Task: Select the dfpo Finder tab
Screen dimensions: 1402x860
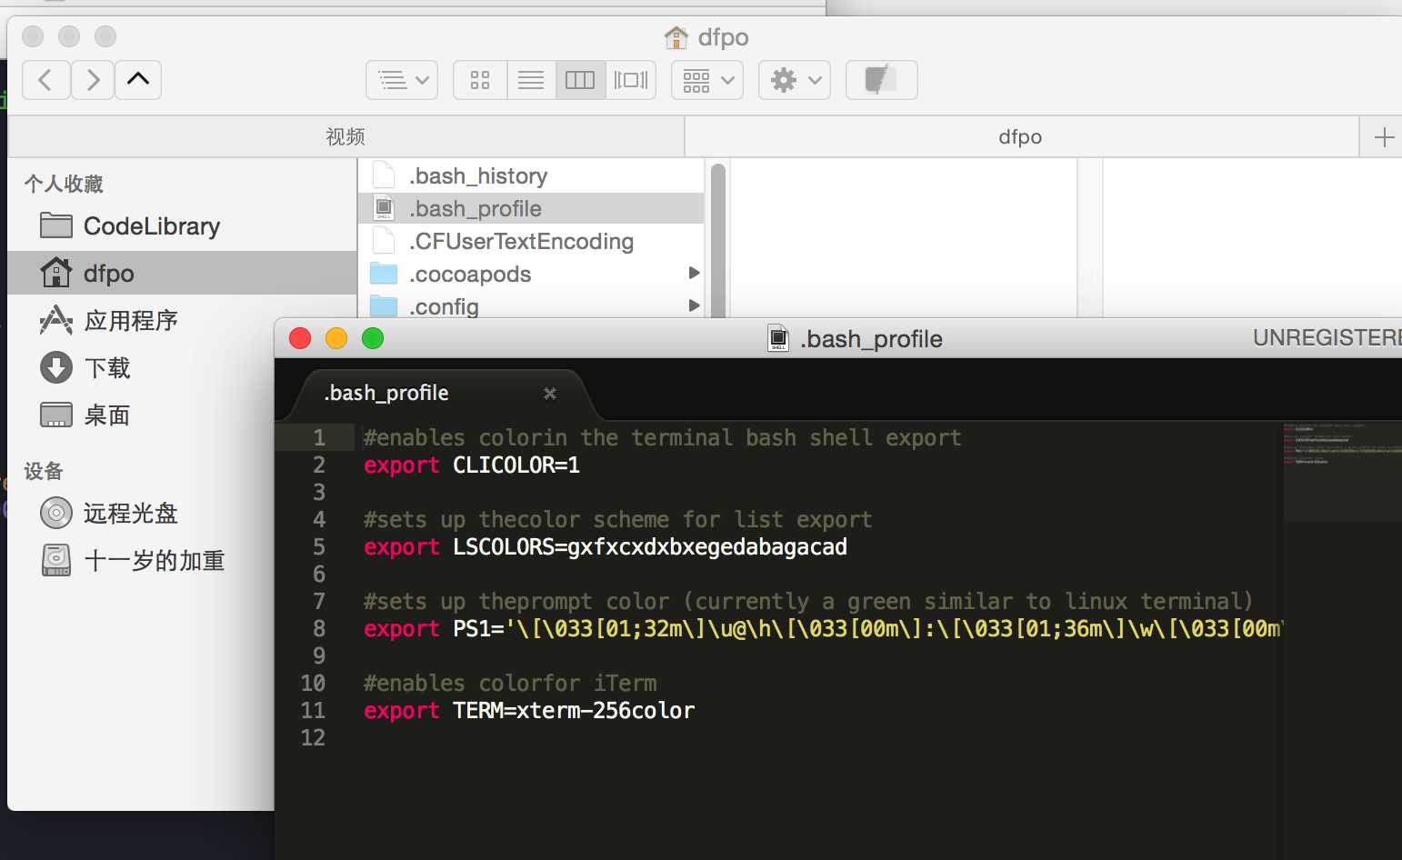Action: [1021, 136]
